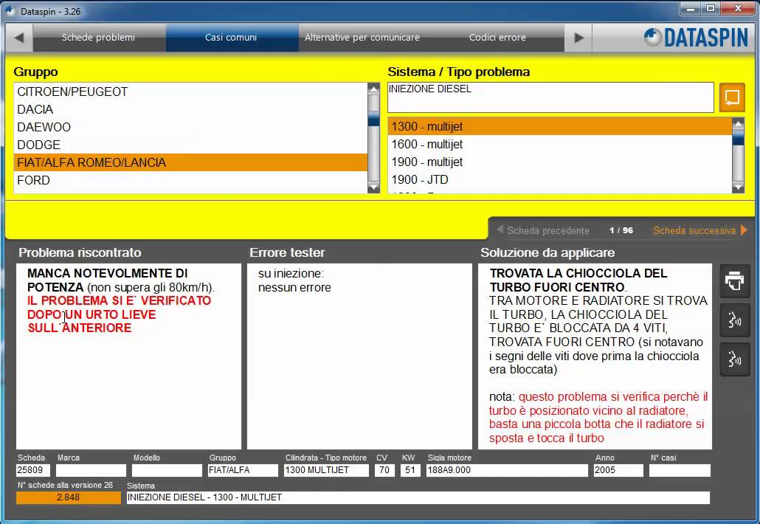Open the Schede problemi tab

tap(99, 38)
